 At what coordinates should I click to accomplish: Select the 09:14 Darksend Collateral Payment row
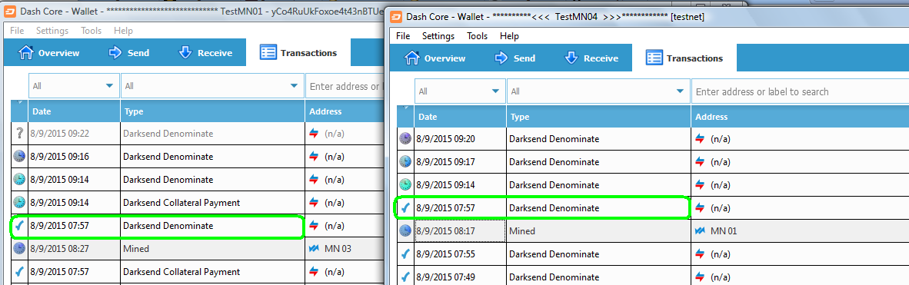197,203
